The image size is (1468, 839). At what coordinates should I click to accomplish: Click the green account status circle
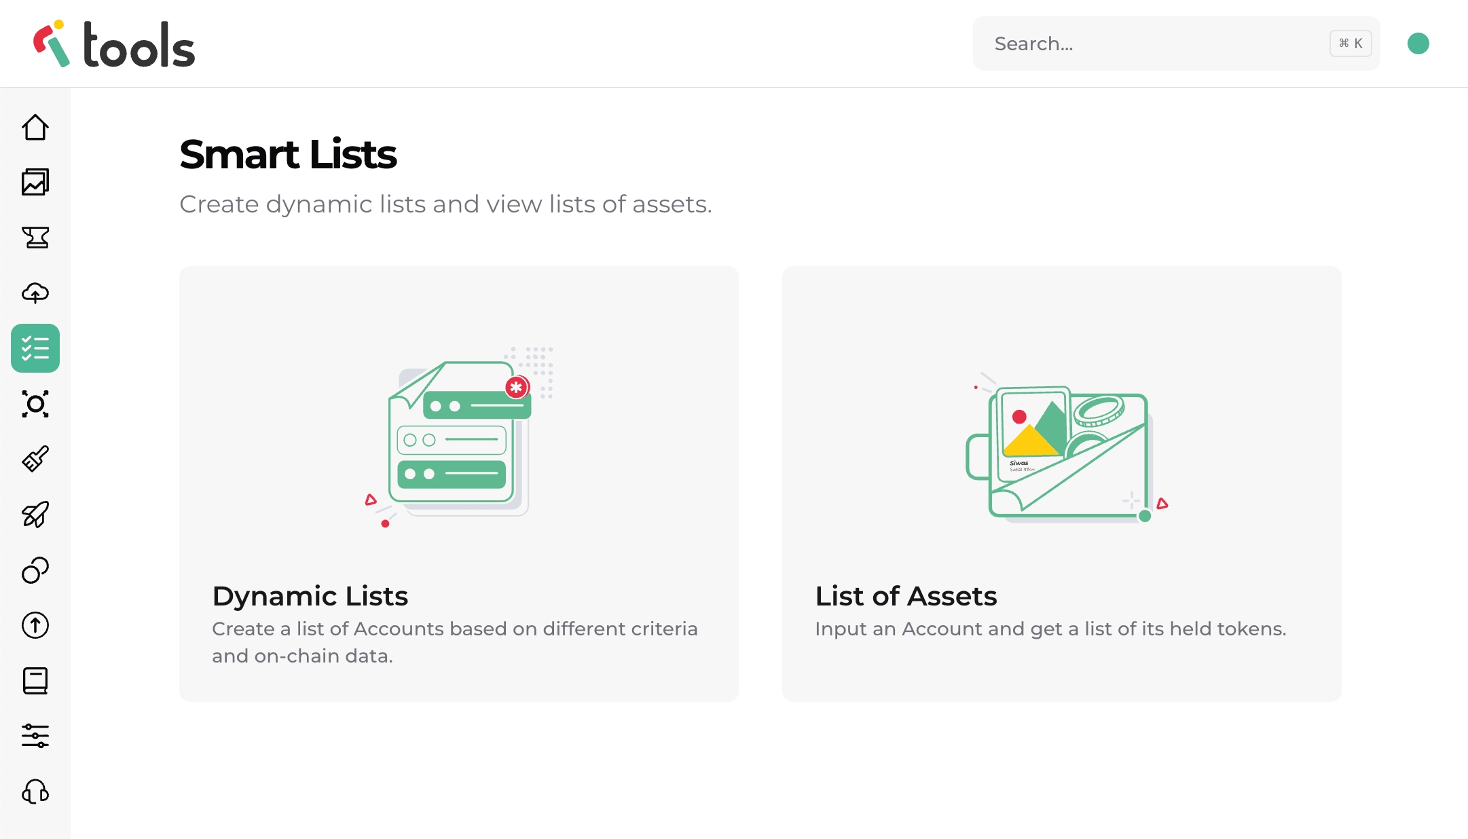pos(1418,43)
